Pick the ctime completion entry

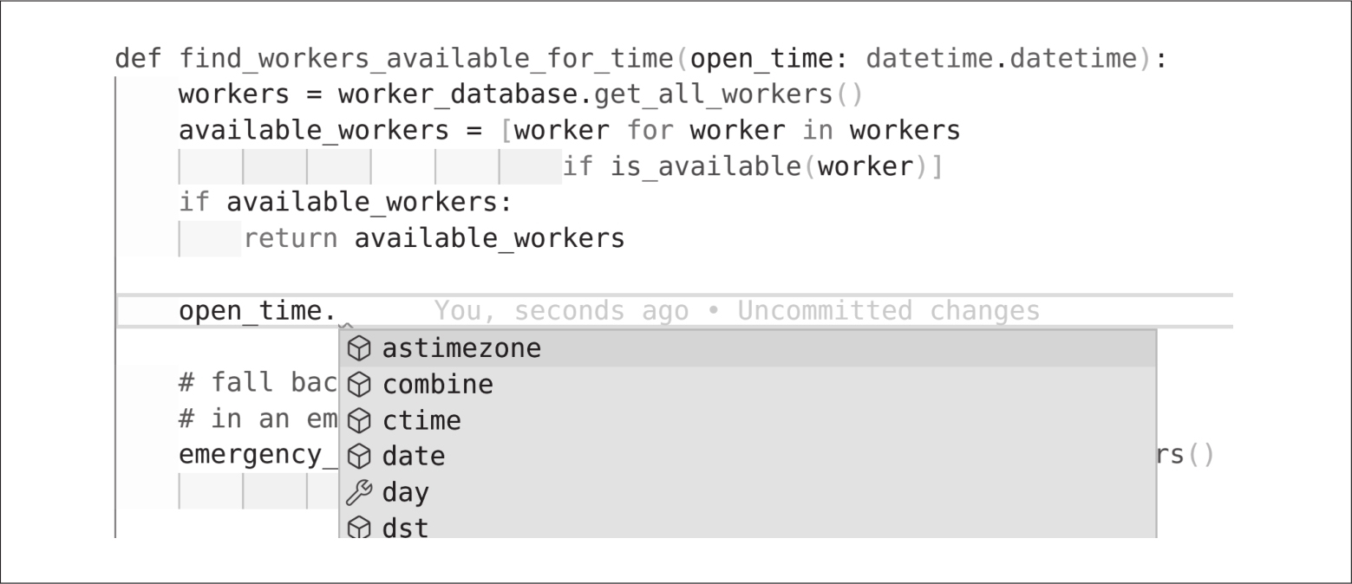[421, 421]
